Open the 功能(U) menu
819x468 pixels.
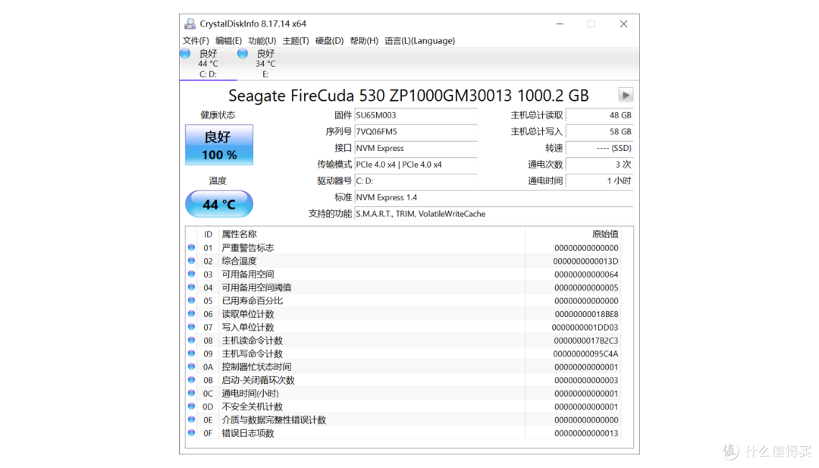262,41
